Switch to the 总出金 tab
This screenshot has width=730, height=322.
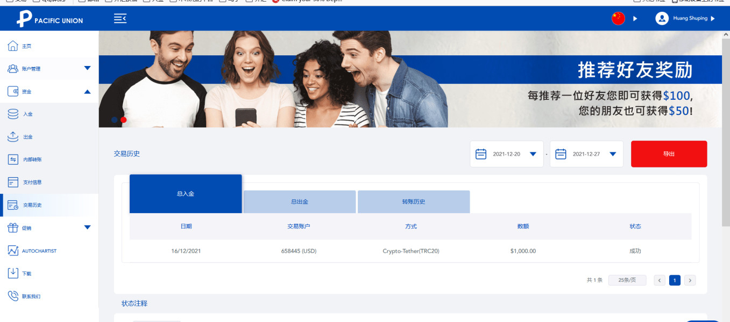(x=300, y=202)
